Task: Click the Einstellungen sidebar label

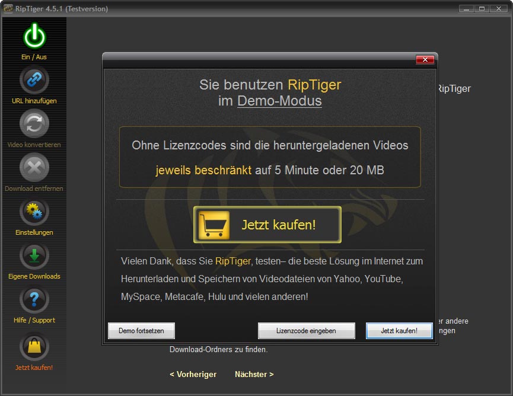Action: pos(34,232)
